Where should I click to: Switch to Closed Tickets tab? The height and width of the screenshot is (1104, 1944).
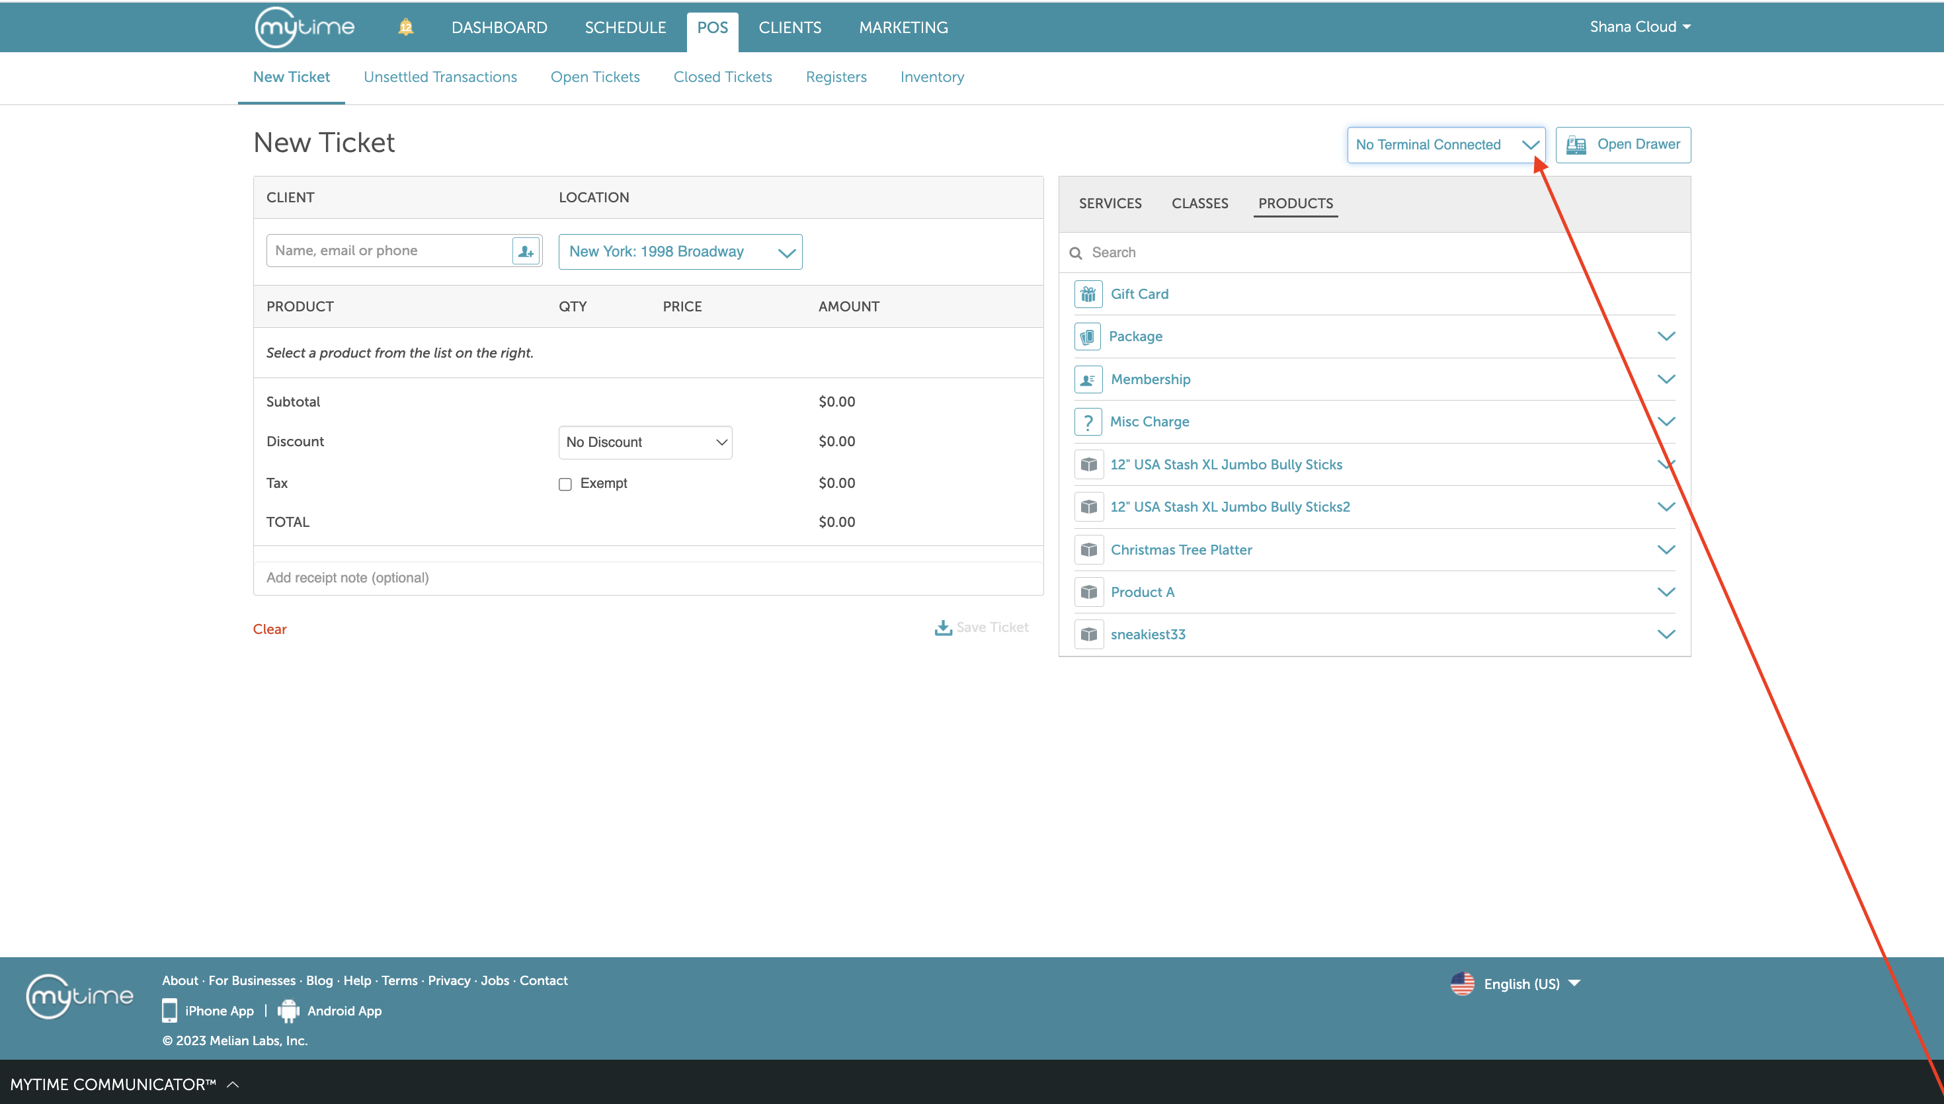tap(723, 77)
